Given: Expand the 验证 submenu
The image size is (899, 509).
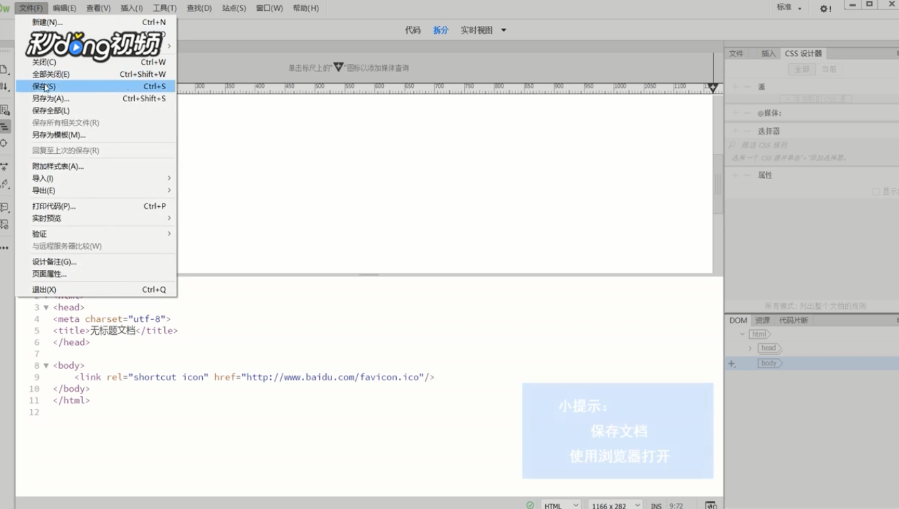Looking at the screenshot, I should coord(96,233).
